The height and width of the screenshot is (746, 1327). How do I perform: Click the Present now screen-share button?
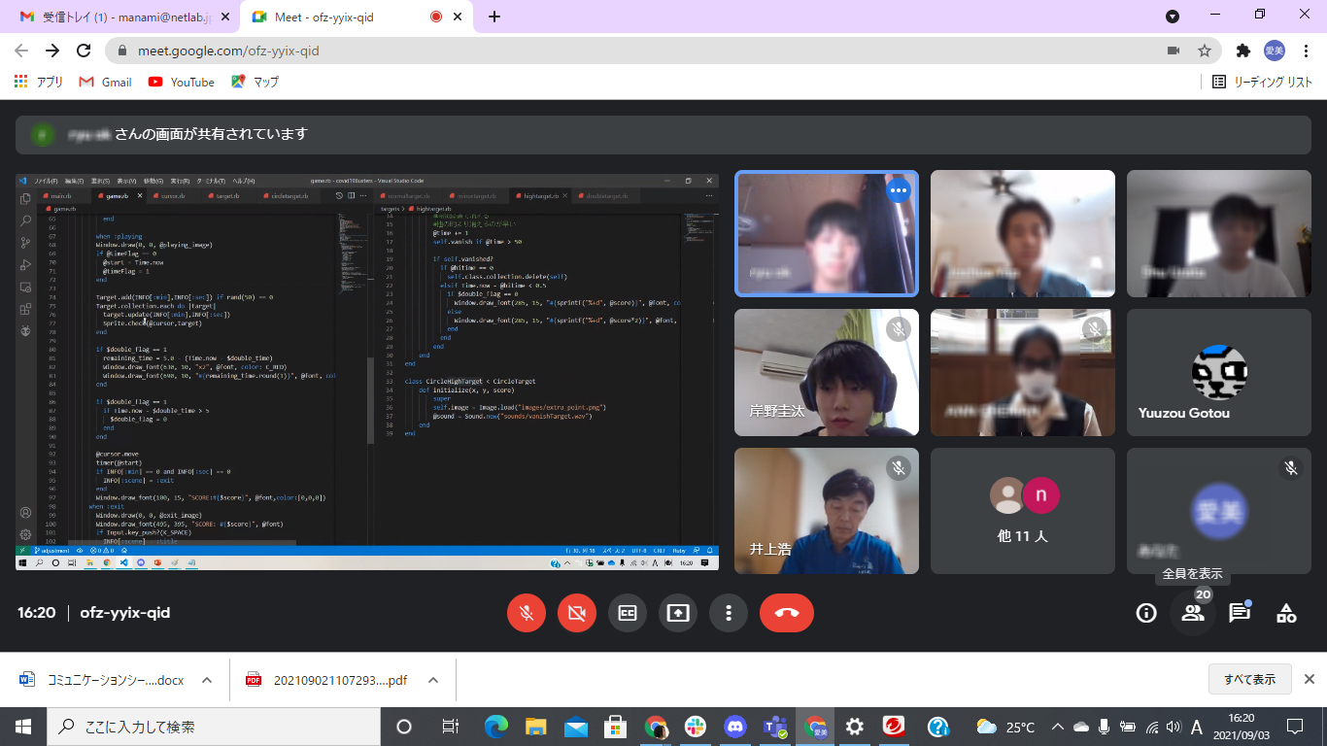click(678, 613)
